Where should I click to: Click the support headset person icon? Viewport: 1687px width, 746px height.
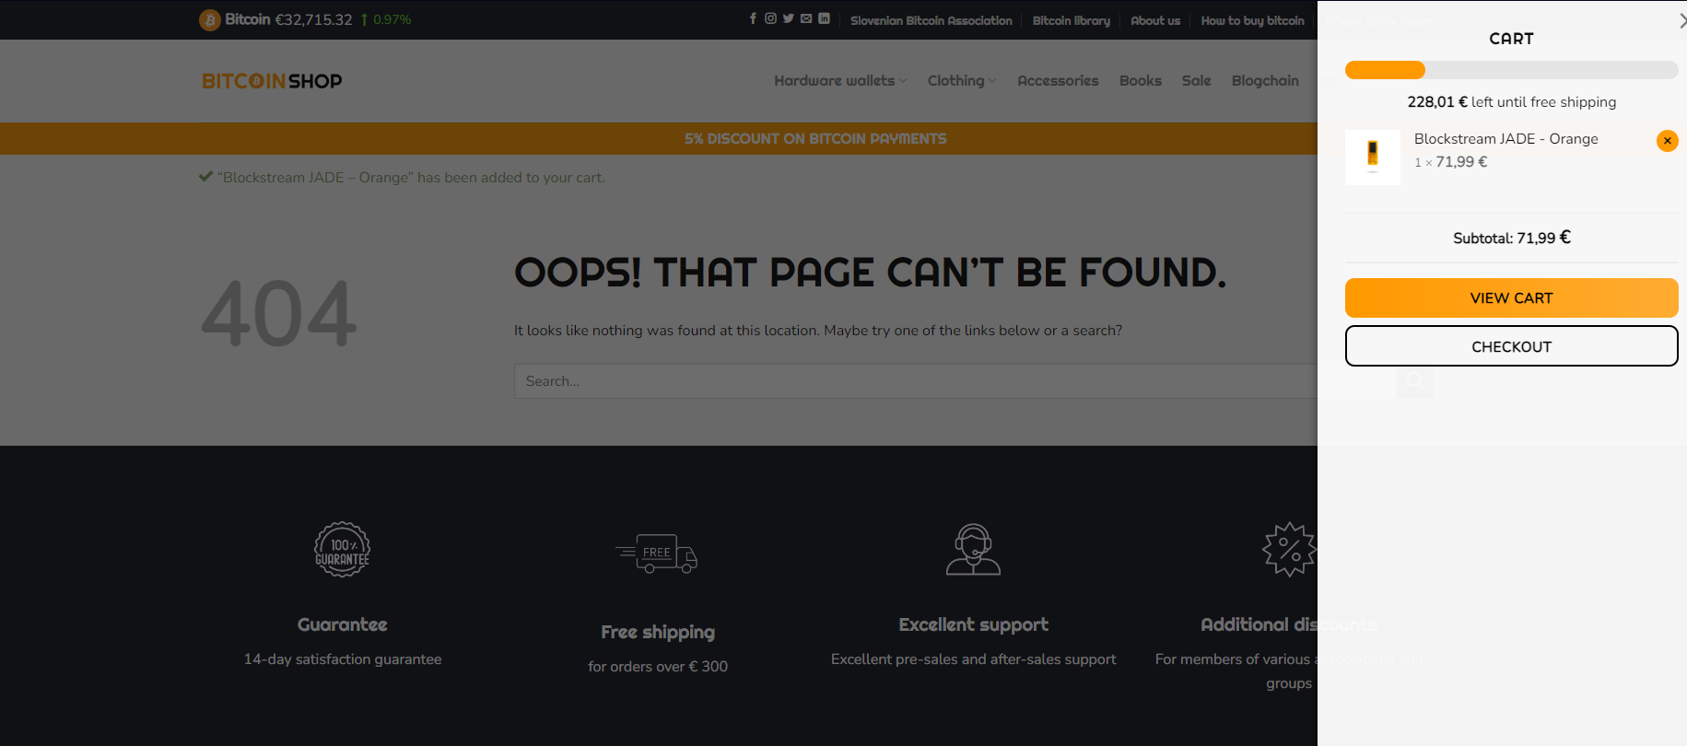973,550
